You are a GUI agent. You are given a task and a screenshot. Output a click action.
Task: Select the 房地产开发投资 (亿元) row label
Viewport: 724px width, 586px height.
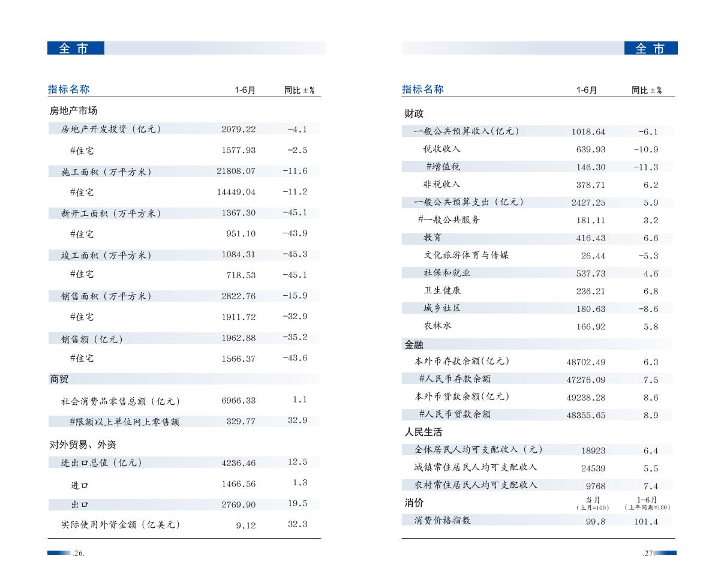click(111, 129)
